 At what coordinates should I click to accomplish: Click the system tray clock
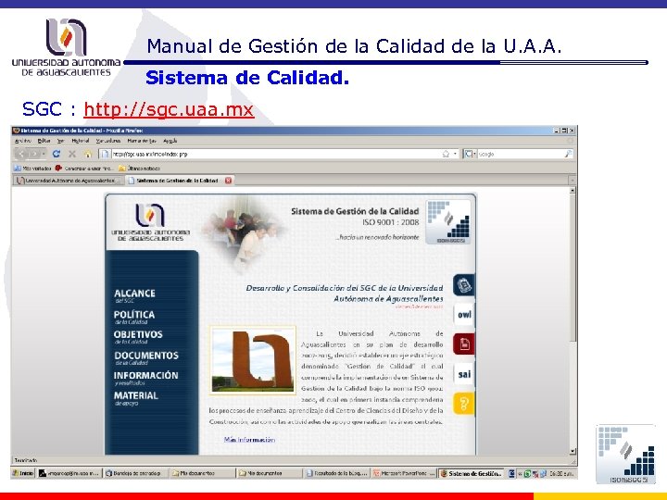[x=561, y=473]
